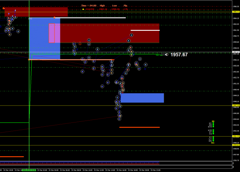Click the 1937.80 price axis label
Screen dimensions: 240x172
pyautogui.click(x=236, y=155)
